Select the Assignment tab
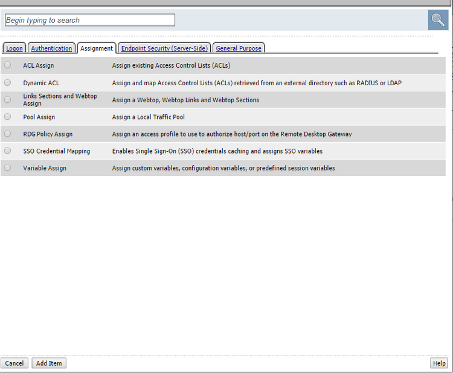Screen dimensions: 453x373 pyautogui.click(x=97, y=48)
